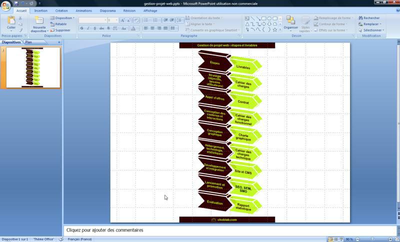
Task: Toggle bold G formatting
Action: coord(81,28)
